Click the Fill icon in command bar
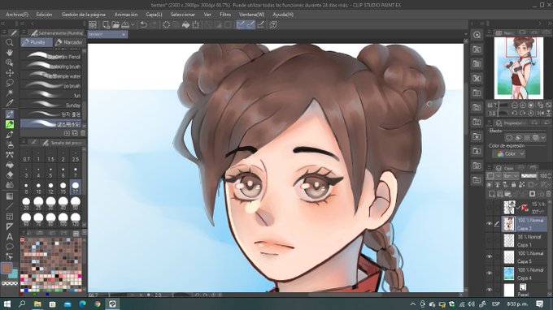The width and height of the screenshot is (553, 310). tap(185, 24)
